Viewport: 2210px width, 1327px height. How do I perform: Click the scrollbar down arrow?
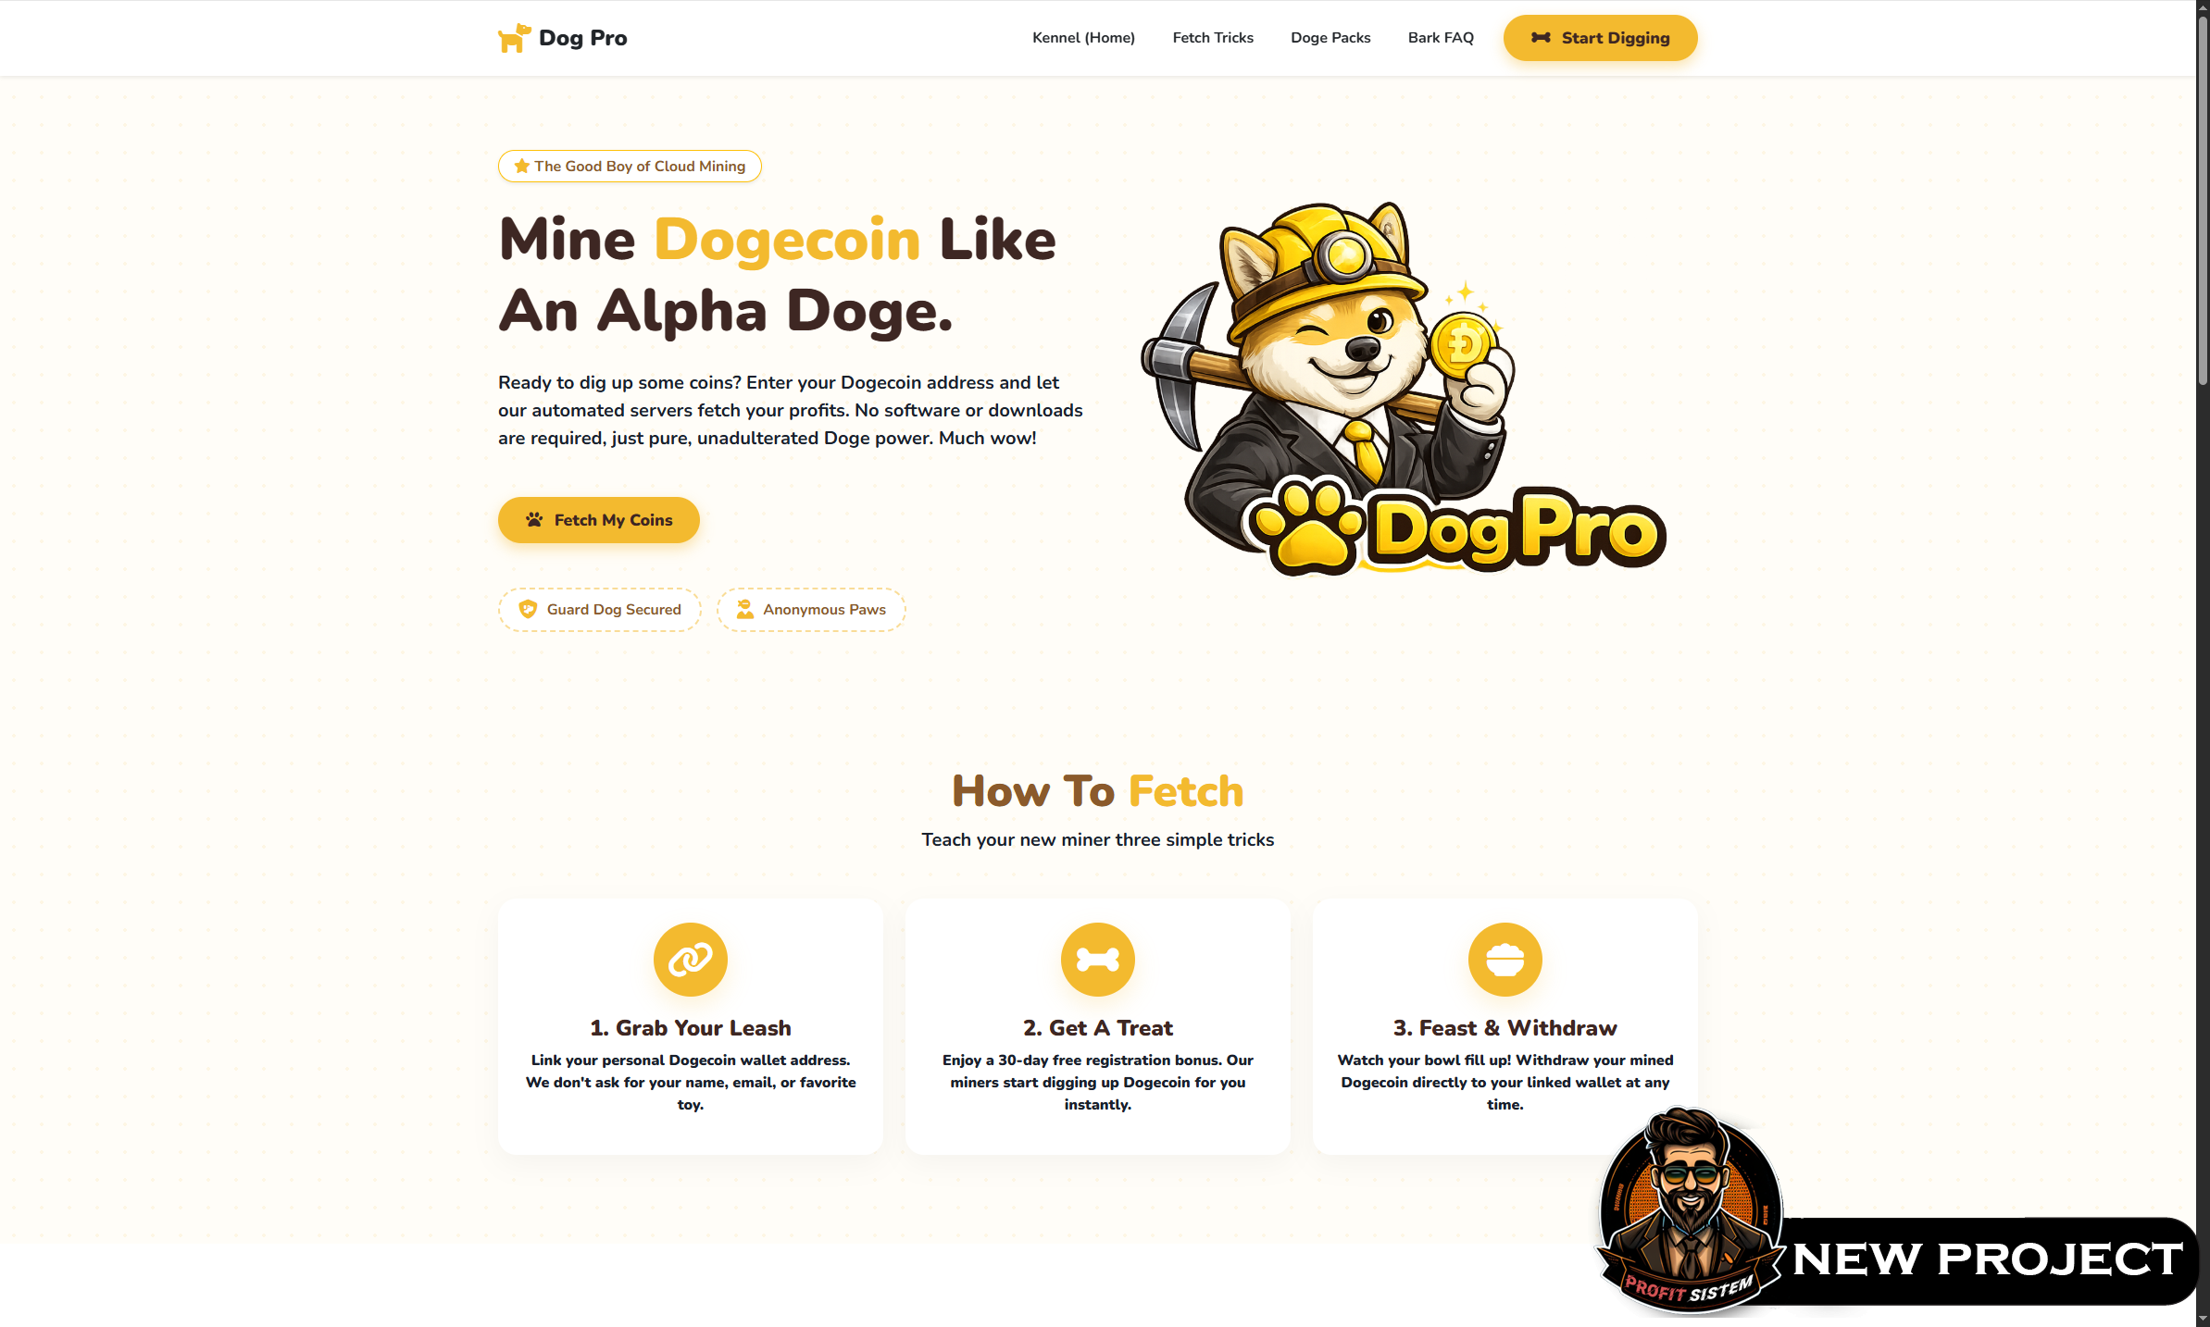point(2203,1319)
